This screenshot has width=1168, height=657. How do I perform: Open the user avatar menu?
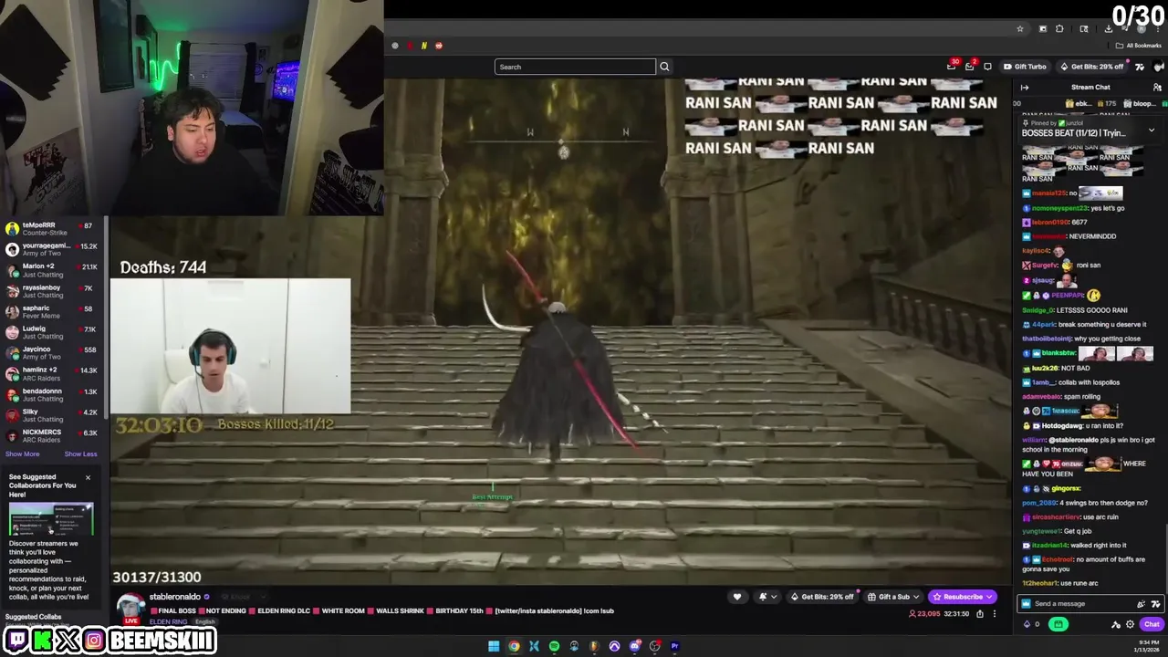pyautogui.click(x=1158, y=67)
